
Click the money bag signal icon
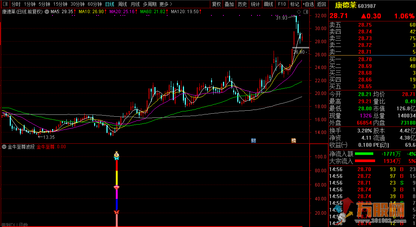[117, 154]
